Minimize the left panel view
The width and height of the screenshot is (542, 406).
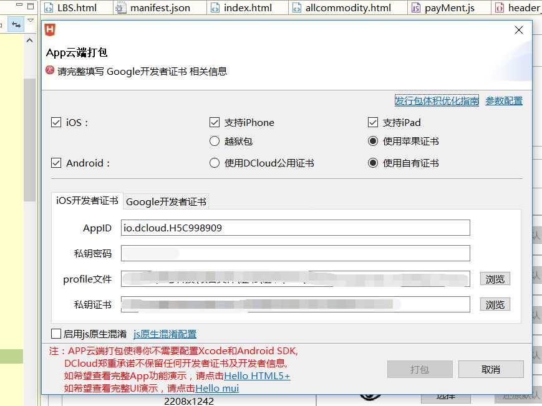click(x=19, y=5)
